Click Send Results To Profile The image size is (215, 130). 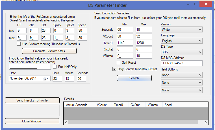point(32,100)
